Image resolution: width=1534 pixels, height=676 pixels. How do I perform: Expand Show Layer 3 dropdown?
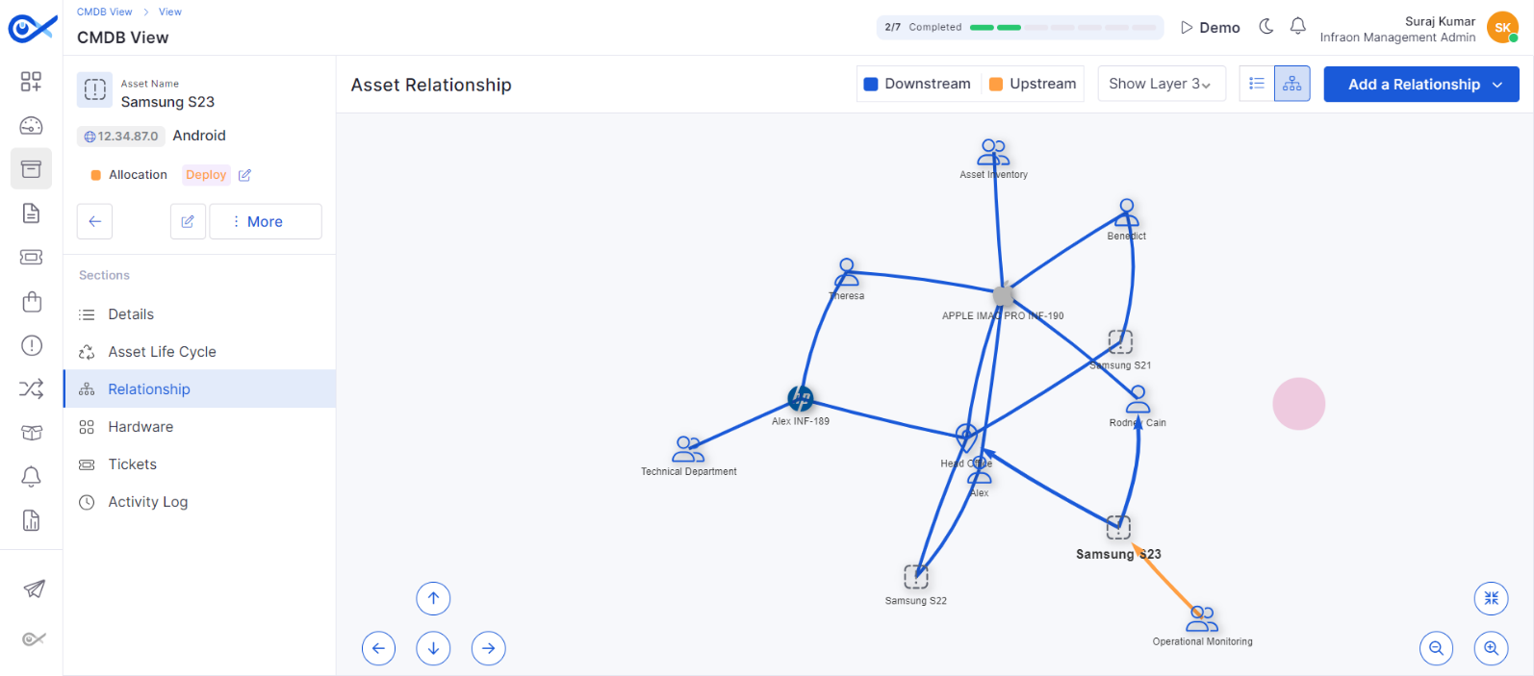coord(1162,84)
